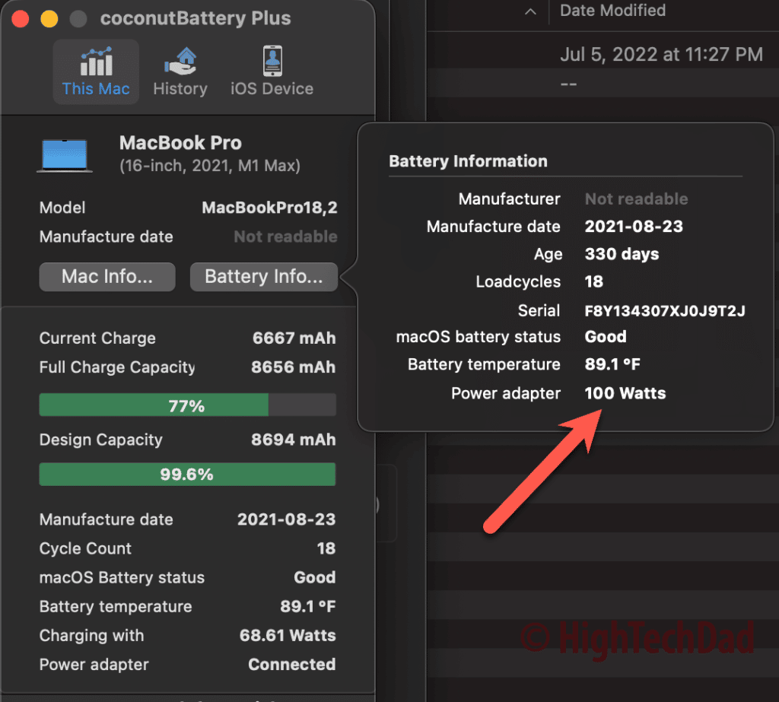779x702 pixels.
Task: Open the Battery Info... button
Action: point(264,277)
